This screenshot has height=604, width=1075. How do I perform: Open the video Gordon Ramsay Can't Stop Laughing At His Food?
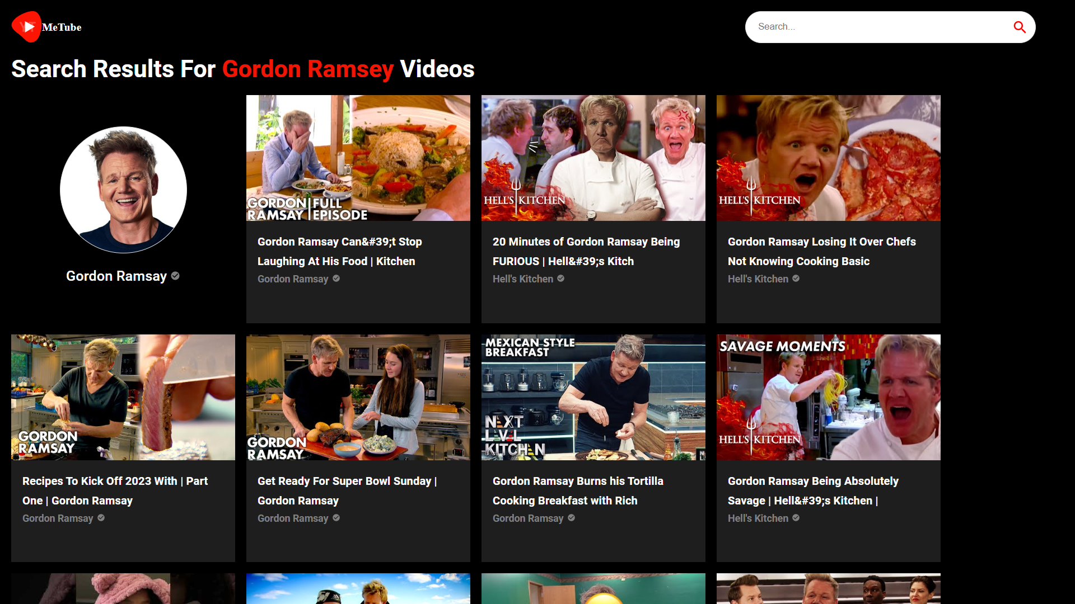tap(339, 251)
